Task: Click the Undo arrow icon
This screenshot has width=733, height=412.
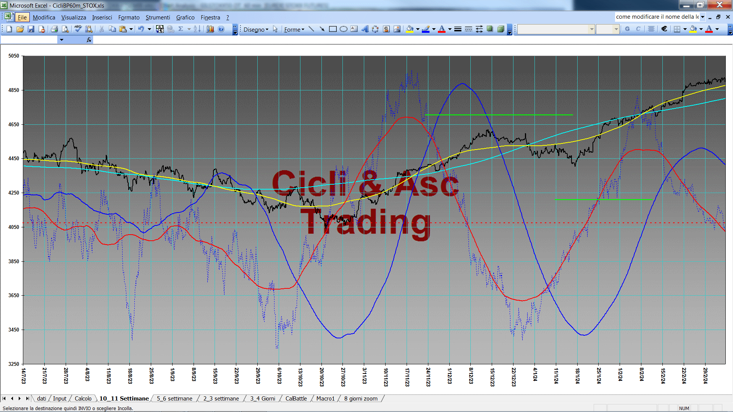Action: [x=141, y=29]
